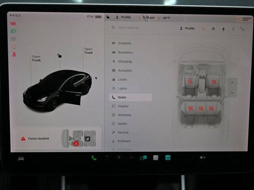Open the all apps three-dot menu
The height and width of the screenshot is (190, 254).
[131, 158]
